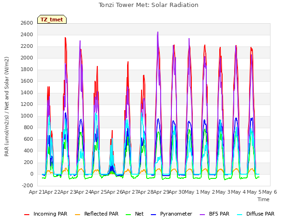This screenshot has height=223, width=298.
Task: Click the highest purple BF5 PAR peak near Apr 29
Action: pyautogui.click(x=158, y=32)
